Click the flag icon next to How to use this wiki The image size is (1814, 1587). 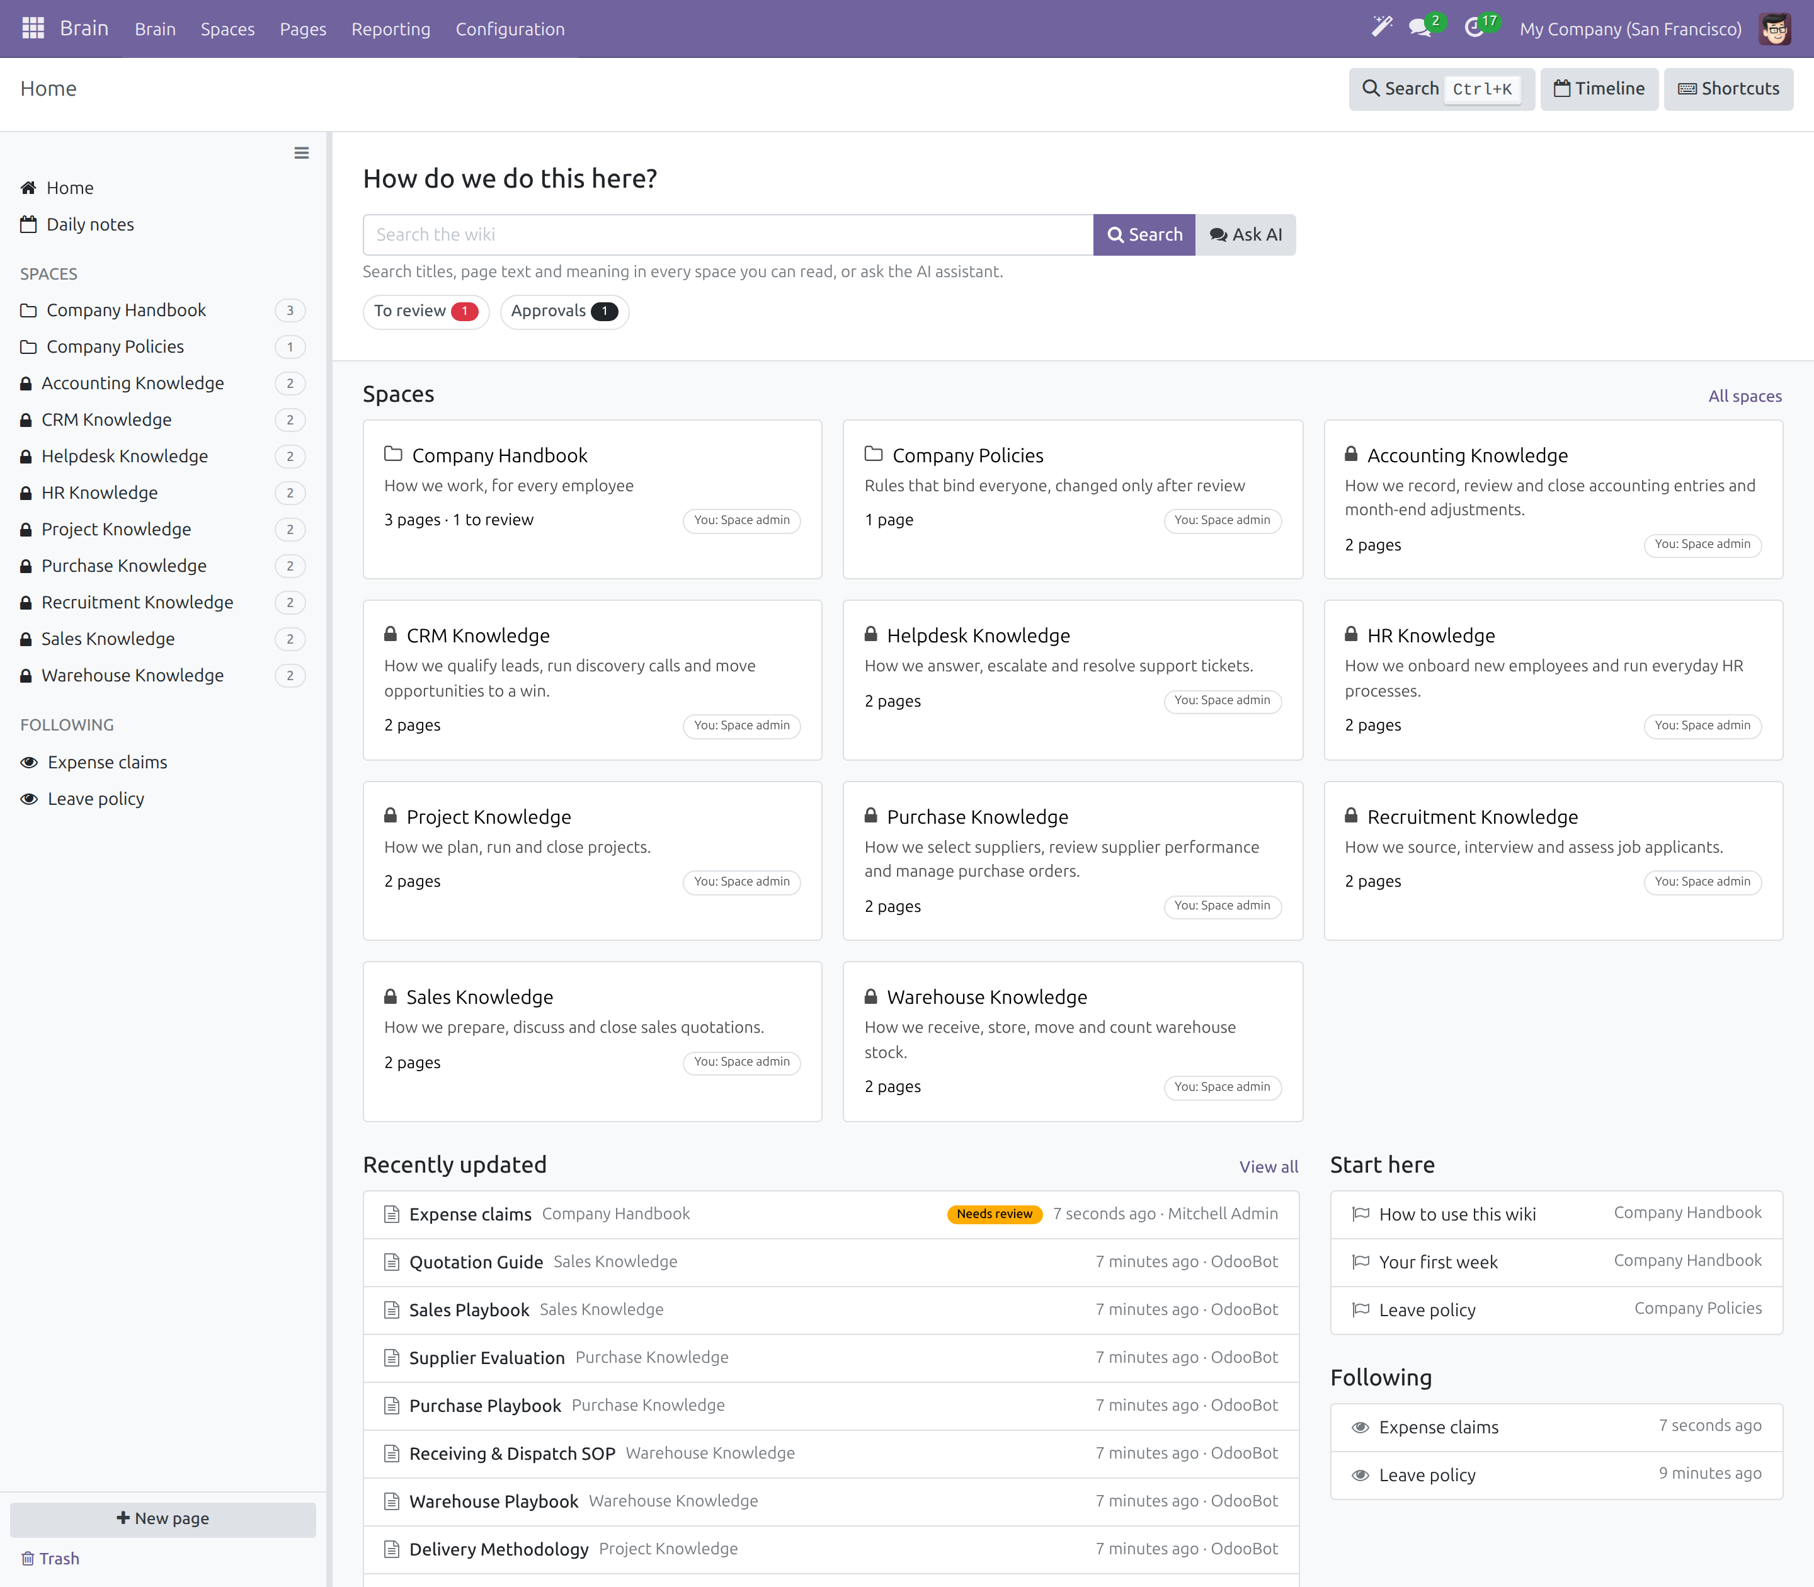1360,1214
